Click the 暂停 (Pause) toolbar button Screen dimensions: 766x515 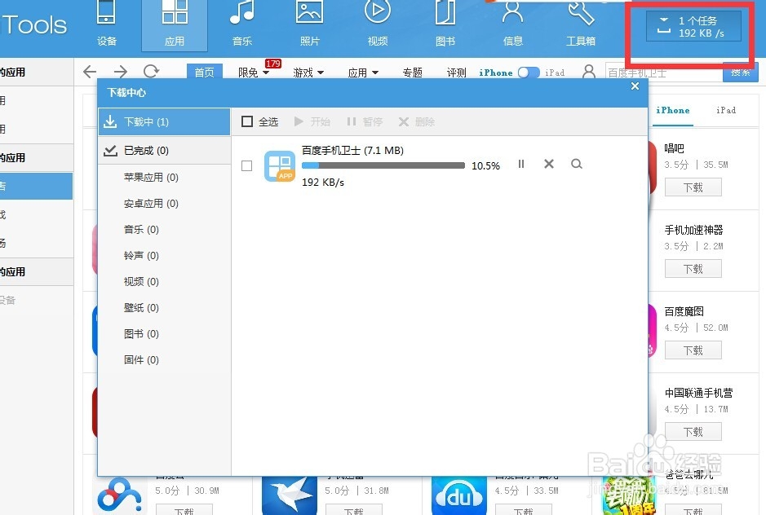click(x=365, y=121)
